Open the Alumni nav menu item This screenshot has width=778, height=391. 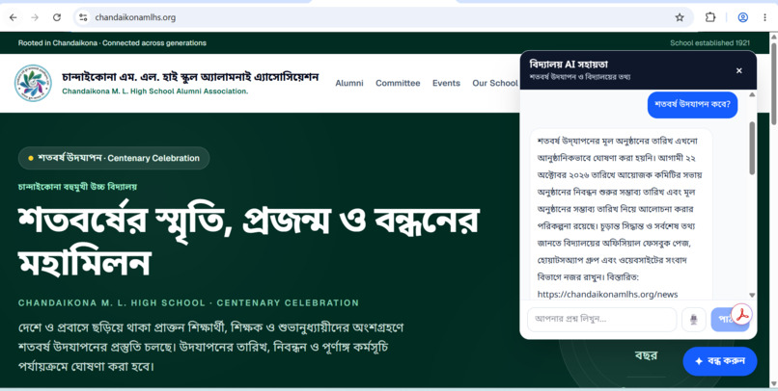pyautogui.click(x=349, y=83)
